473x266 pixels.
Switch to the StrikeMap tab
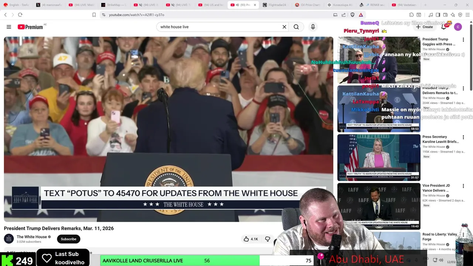tap(114, 5)
